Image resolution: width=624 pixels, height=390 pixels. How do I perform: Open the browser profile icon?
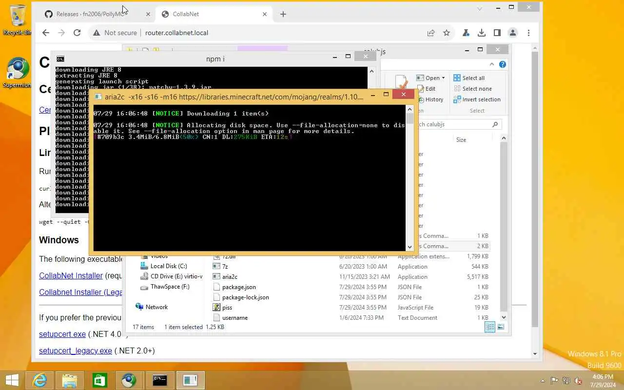[x=513, y=33]
